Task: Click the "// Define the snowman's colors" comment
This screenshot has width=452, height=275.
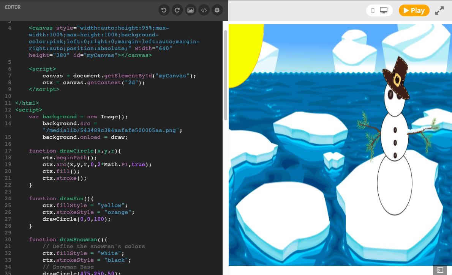Action: tap(94, 247)
